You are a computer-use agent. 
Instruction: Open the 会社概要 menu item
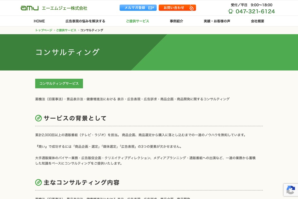coord(258,21)
